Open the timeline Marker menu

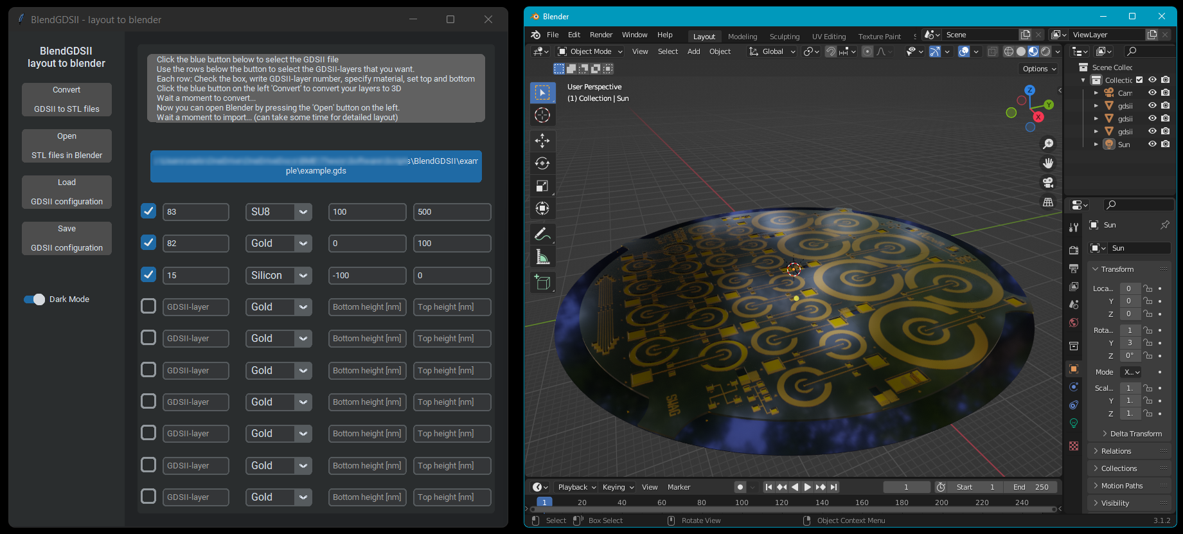click(x=679, y=487)
